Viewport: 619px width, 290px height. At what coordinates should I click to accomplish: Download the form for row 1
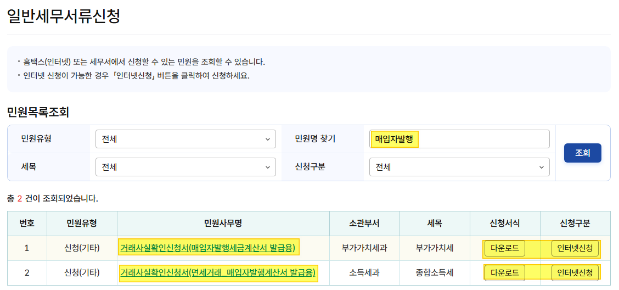pyautogui.click(x=504, y=248)
